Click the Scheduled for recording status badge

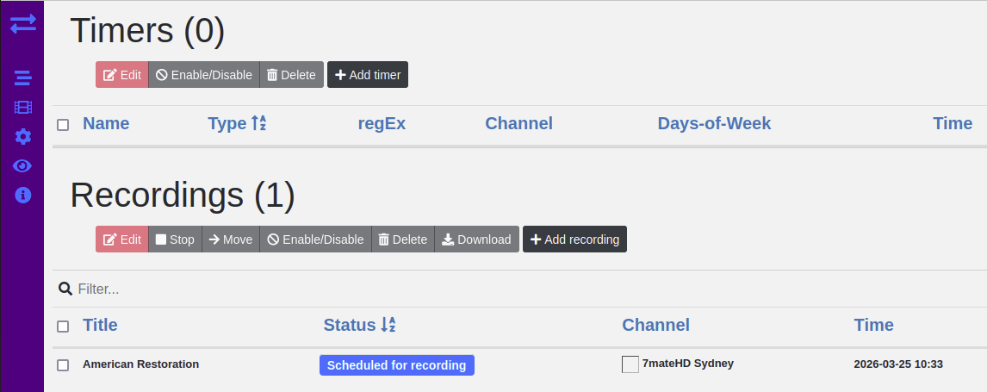396,365
